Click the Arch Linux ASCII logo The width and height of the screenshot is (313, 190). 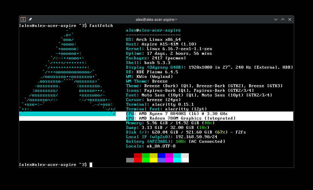tap(68, 72)
